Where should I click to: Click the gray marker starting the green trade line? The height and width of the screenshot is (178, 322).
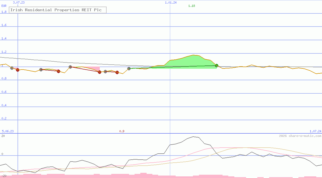[x=129, y=68]
